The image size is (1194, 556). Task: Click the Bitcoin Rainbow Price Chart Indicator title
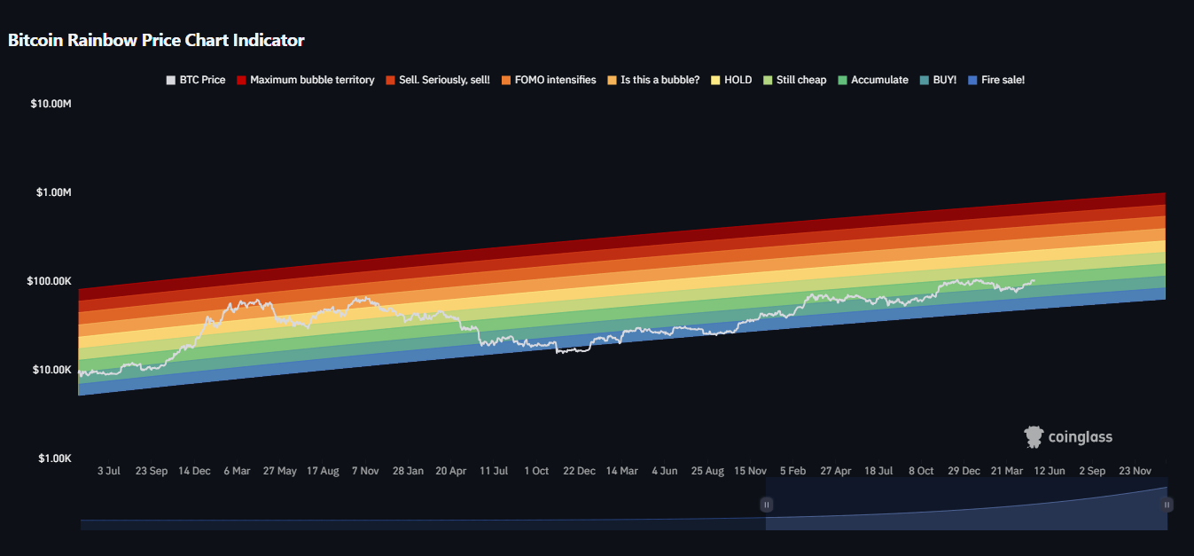click(156, 40)
